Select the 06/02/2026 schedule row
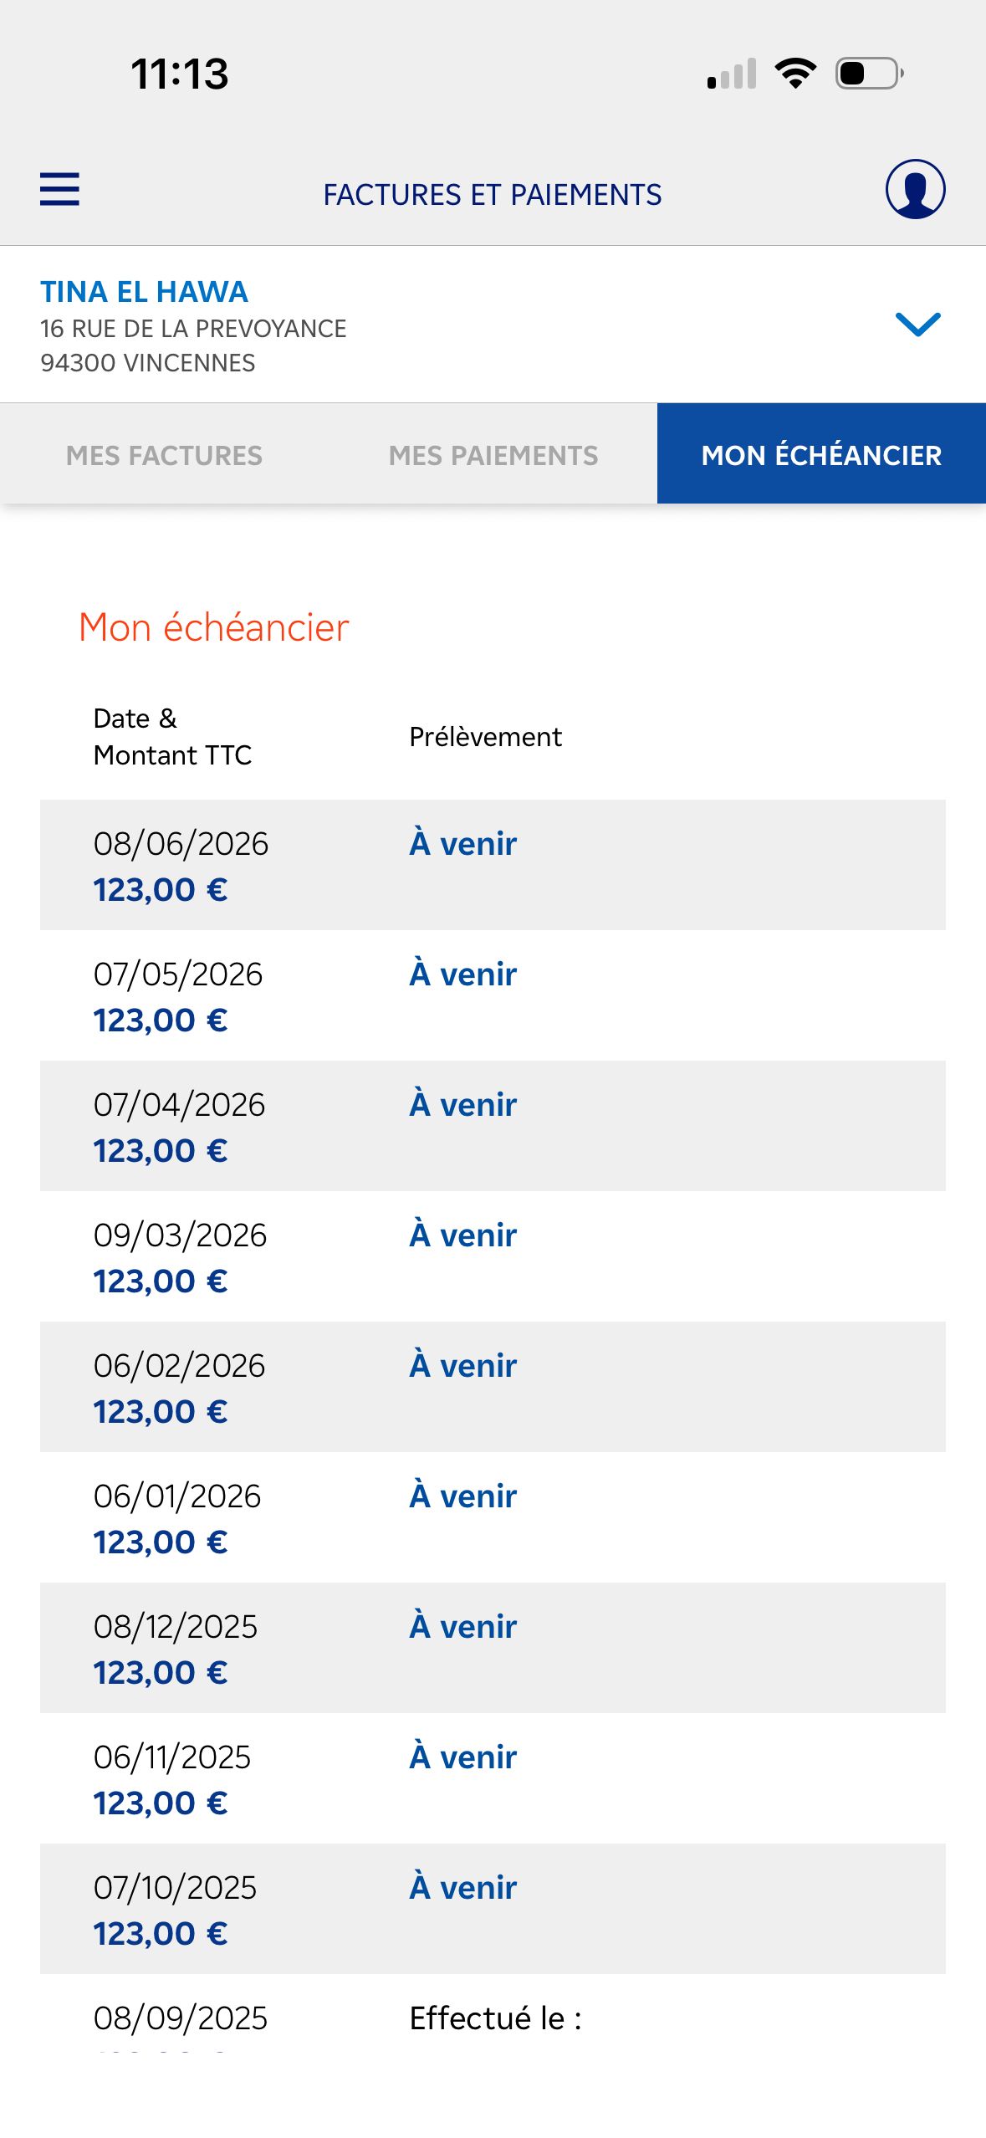 [x=493, y=1387]
